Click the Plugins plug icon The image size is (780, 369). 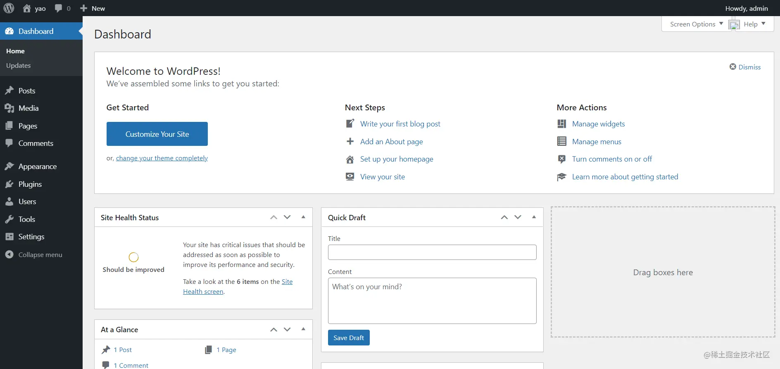click(x=9, y=184)
